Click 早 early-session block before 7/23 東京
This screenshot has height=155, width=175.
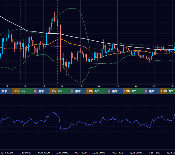146,91
